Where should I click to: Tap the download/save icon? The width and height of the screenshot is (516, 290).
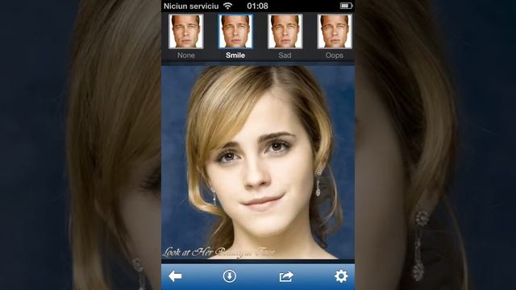point(229,276)
